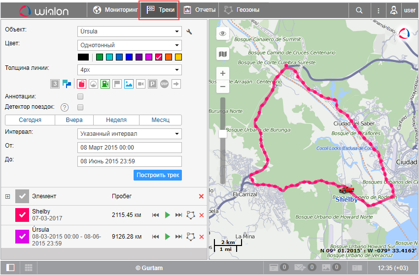Image resolution: width=419 pixels, height=275 pixels.
Task: Create geofence from Úrsula track
Action: click(191, 237)
